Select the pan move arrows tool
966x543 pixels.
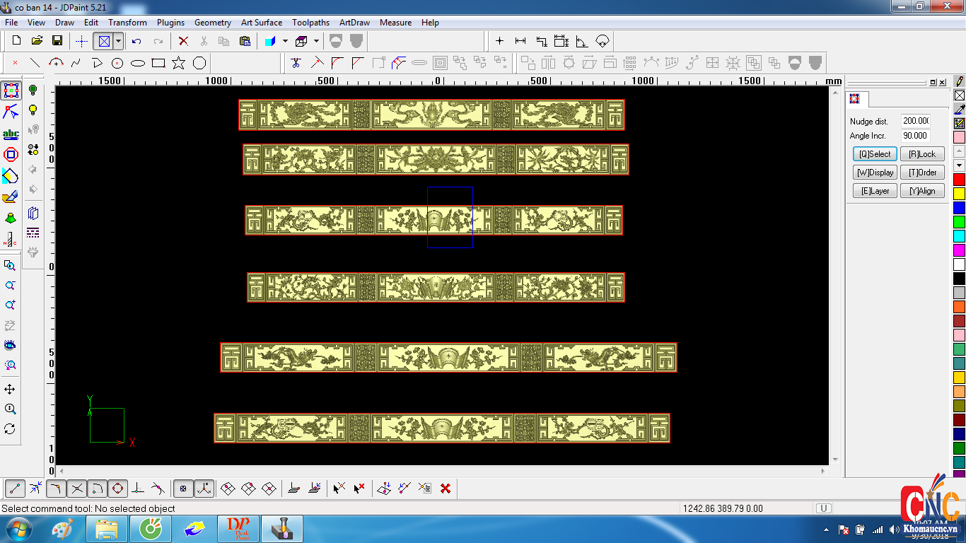10,390
